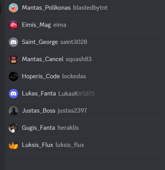This screenshot has width=165, height=170.
Task: Click the LukasK#5875 tag
Action: 76,94
